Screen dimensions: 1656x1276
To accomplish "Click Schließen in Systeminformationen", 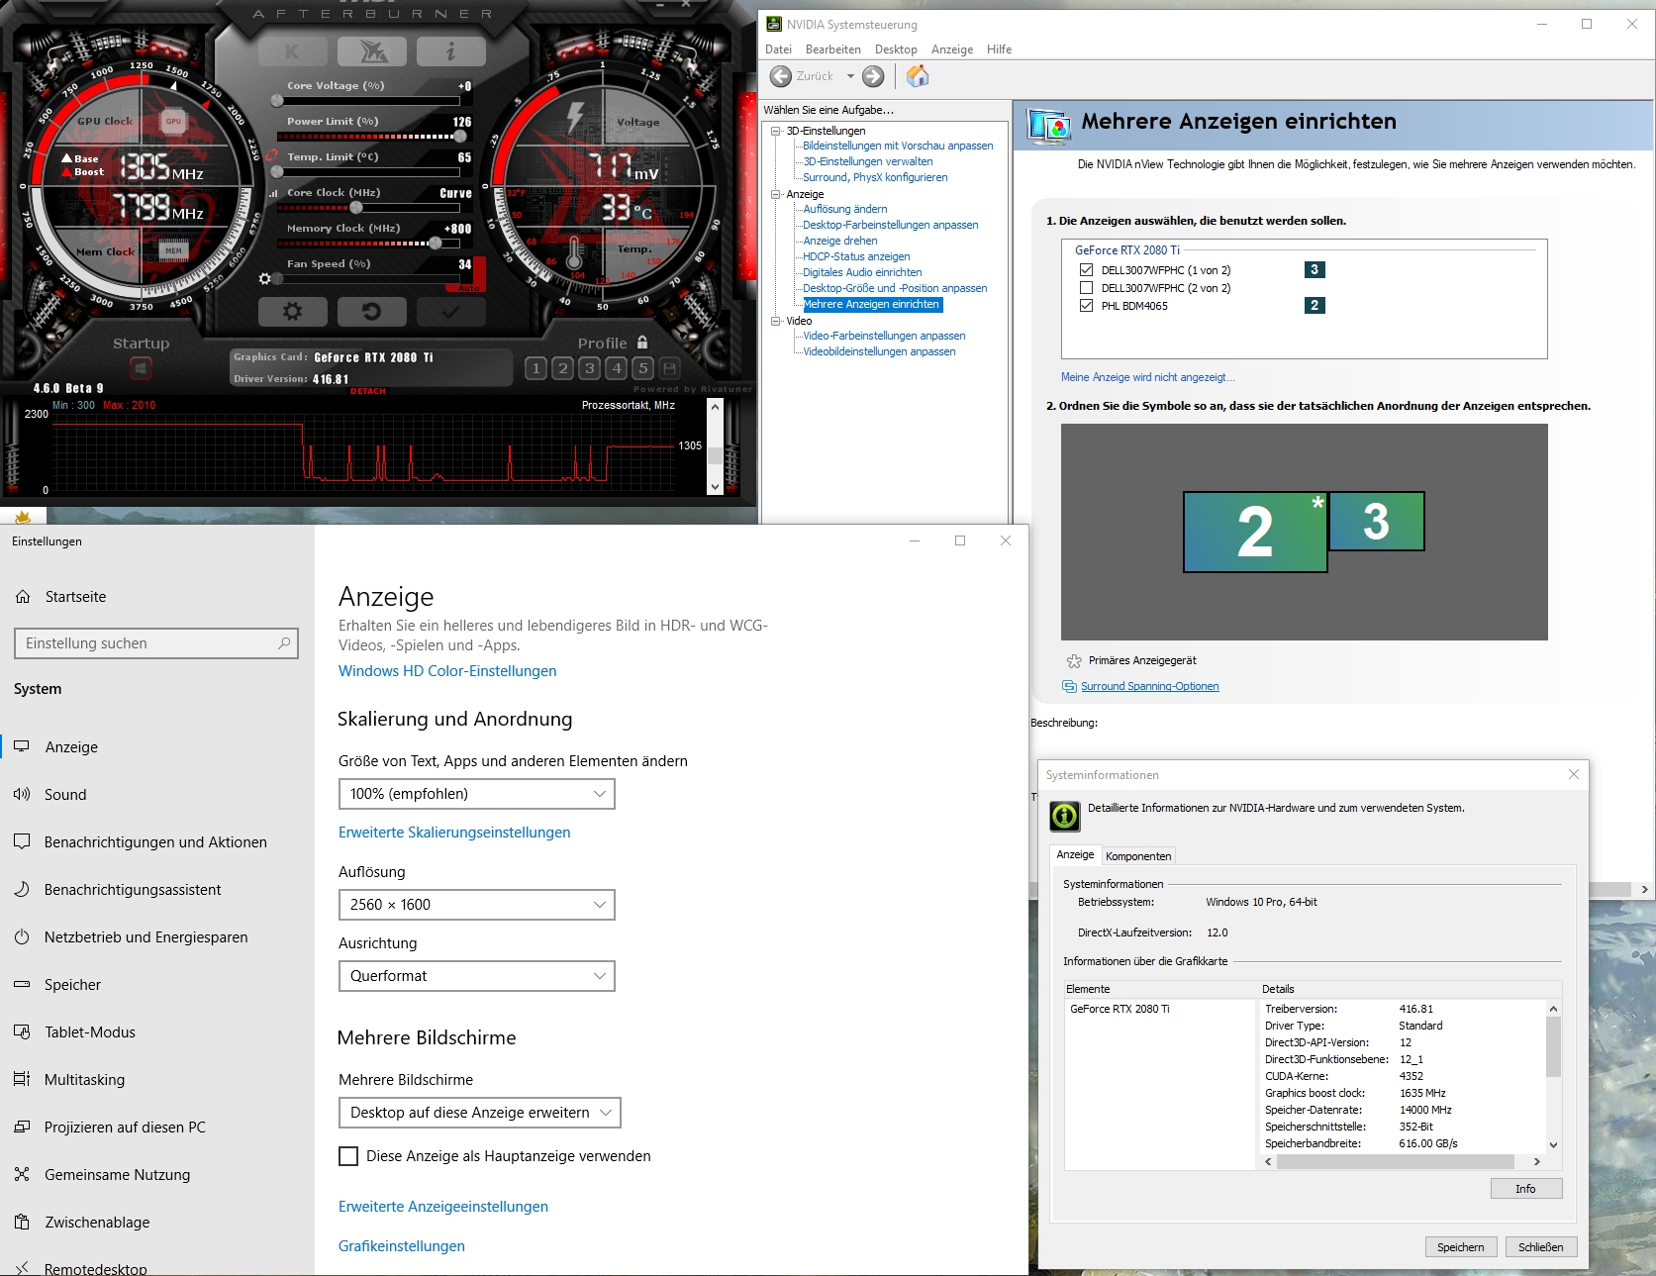I will pyautogui.click(x=1540, y=1247).
